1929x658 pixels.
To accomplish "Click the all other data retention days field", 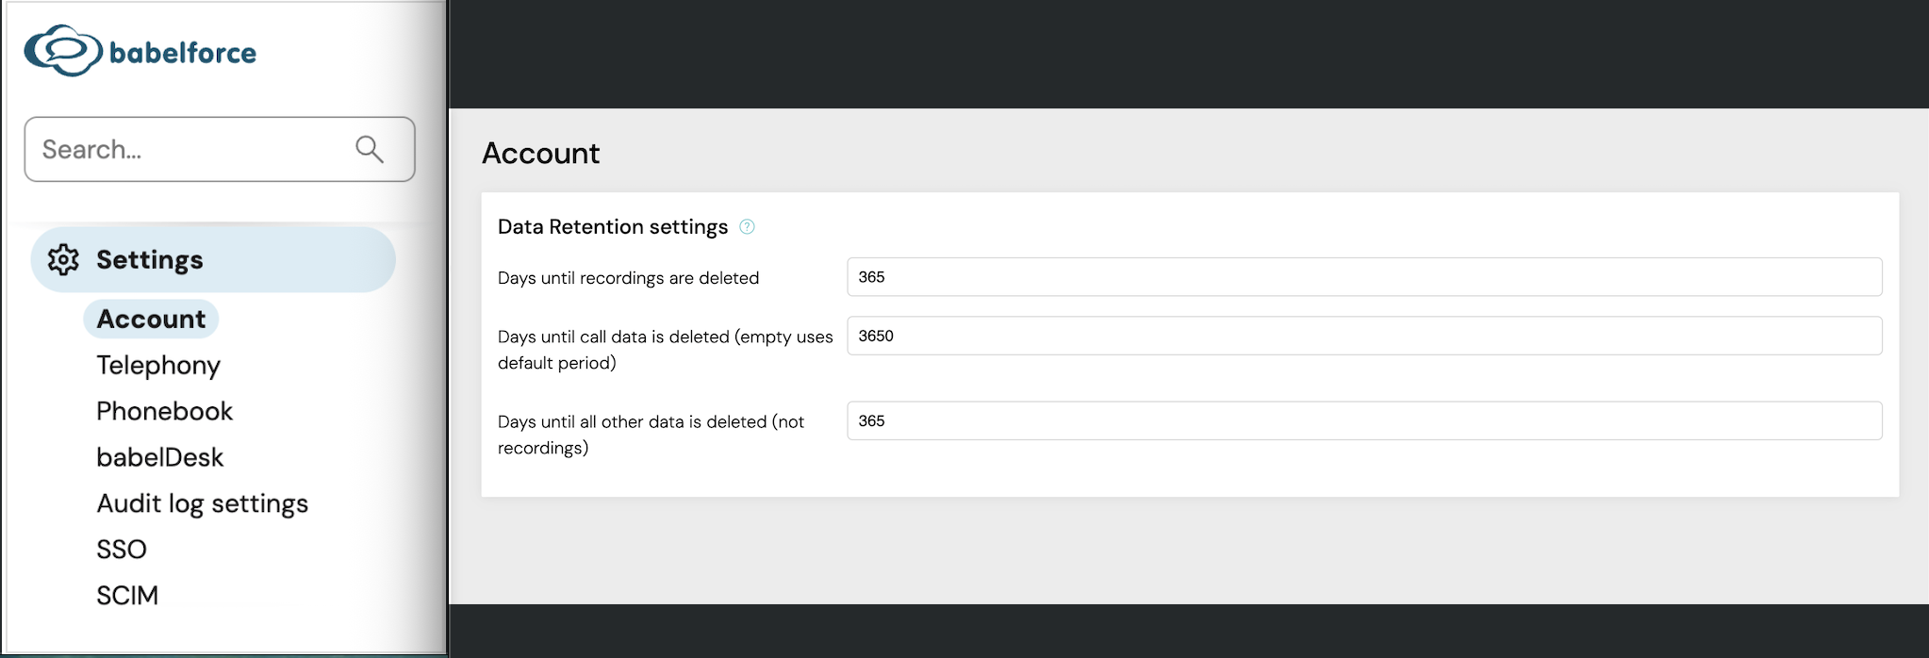I will click(x=1364, y=420).
